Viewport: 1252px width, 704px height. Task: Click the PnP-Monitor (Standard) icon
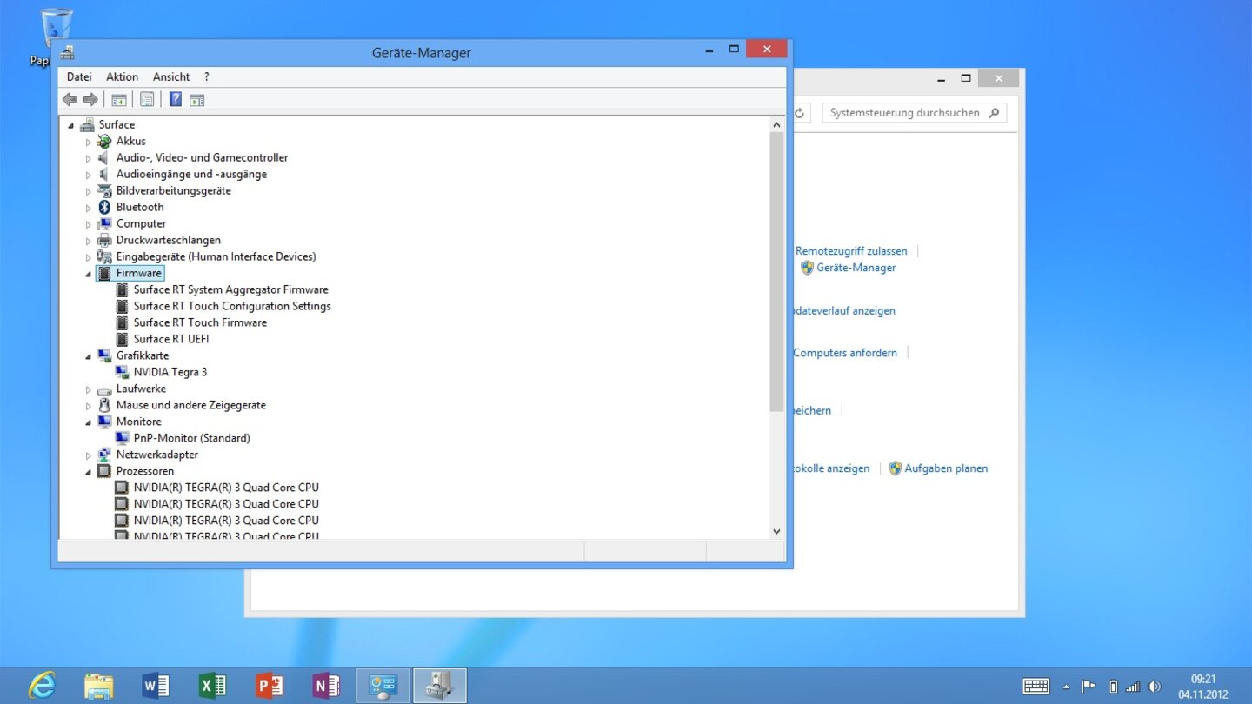click(x=122, y=438)
